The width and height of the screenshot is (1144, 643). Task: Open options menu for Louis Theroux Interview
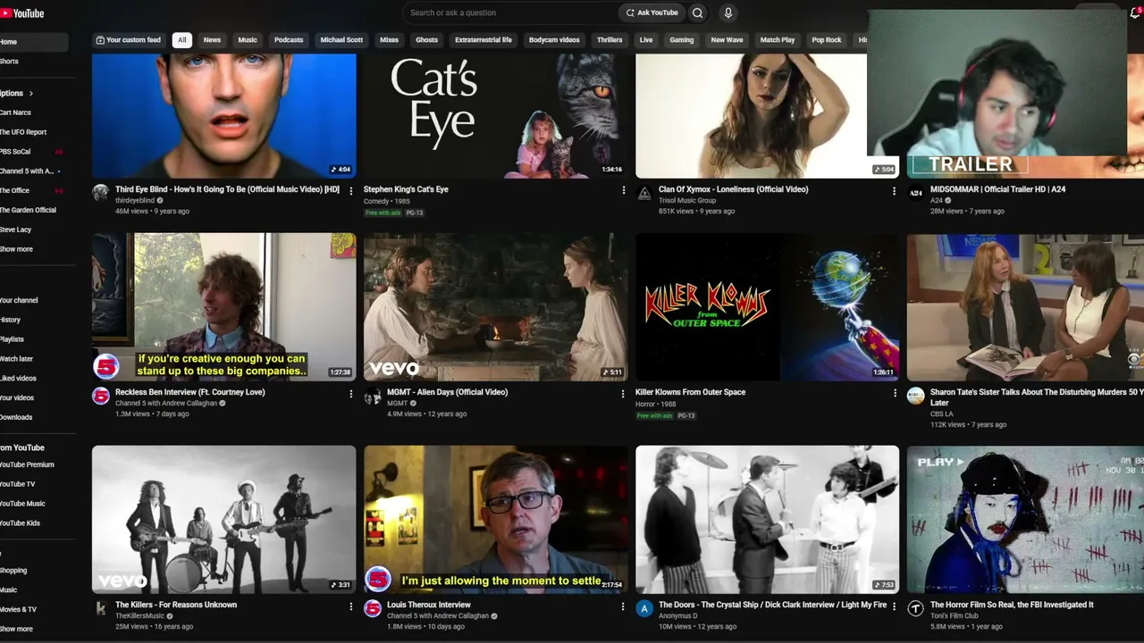click(623, 606)
